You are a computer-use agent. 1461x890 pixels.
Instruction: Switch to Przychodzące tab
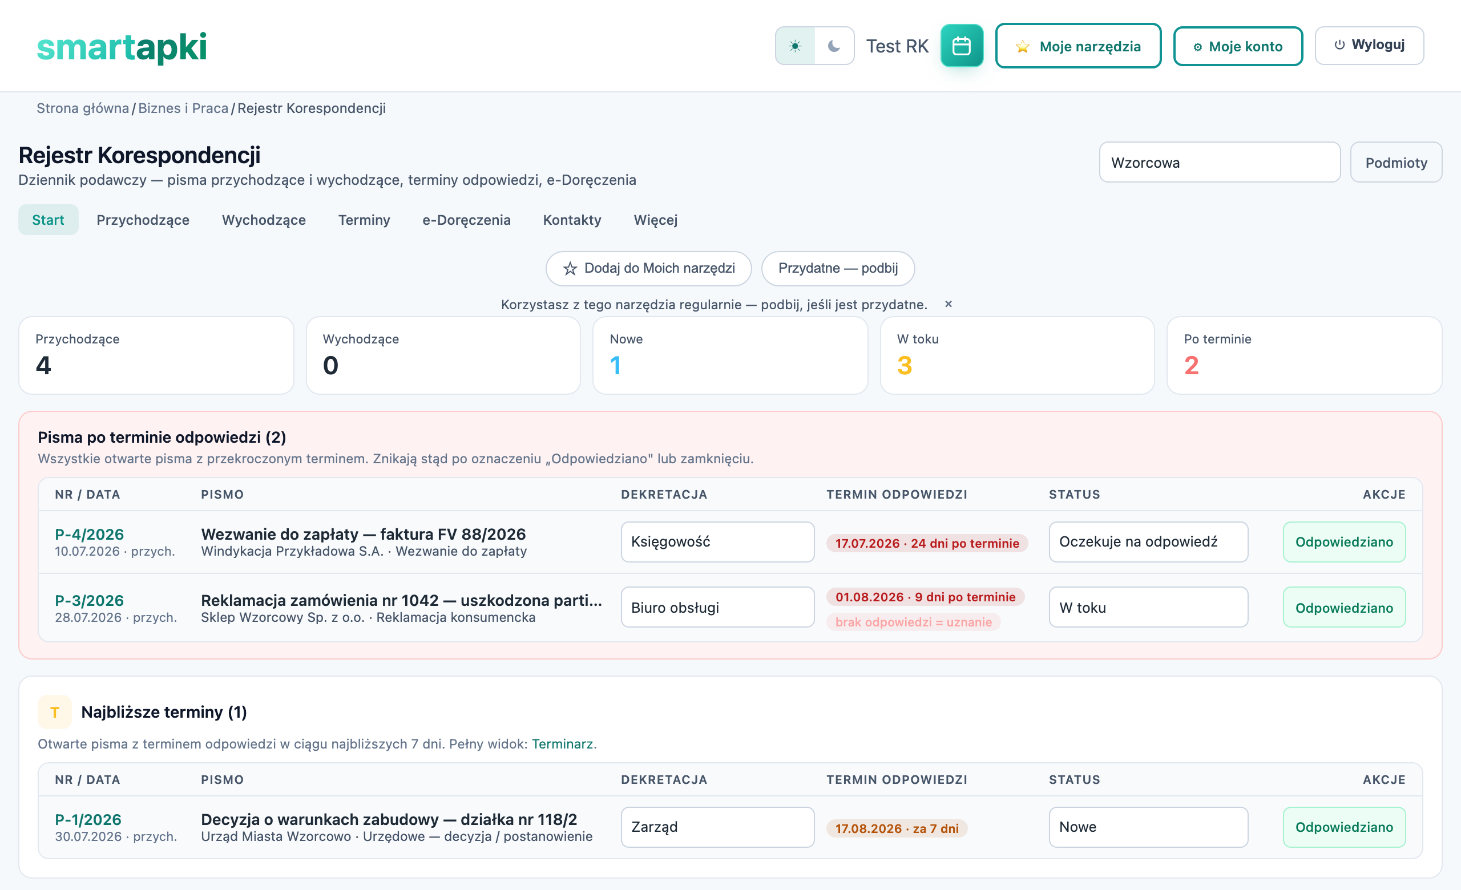point(143,220)
